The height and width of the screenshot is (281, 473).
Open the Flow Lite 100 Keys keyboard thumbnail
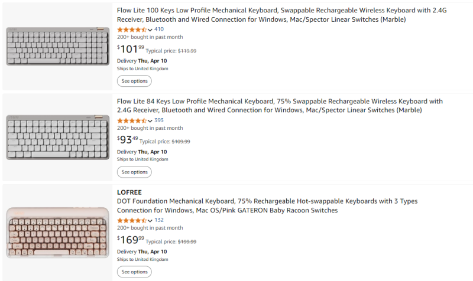tap(57, 47)
